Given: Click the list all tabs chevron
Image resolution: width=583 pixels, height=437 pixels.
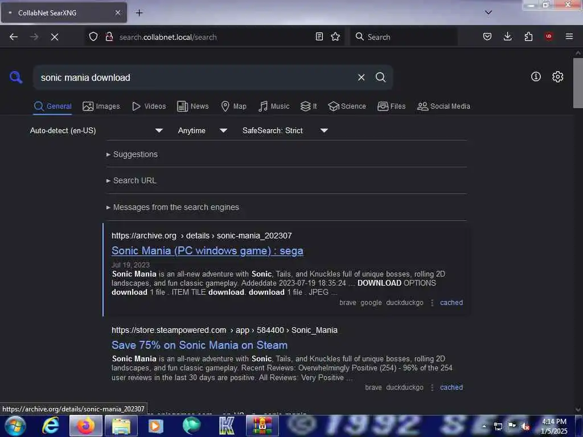Looking at the screenshot, I should click(488, 13).
